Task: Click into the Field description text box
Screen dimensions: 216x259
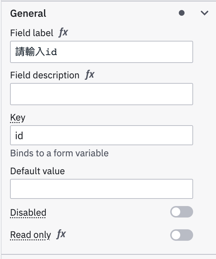Action: click(101, 94)
